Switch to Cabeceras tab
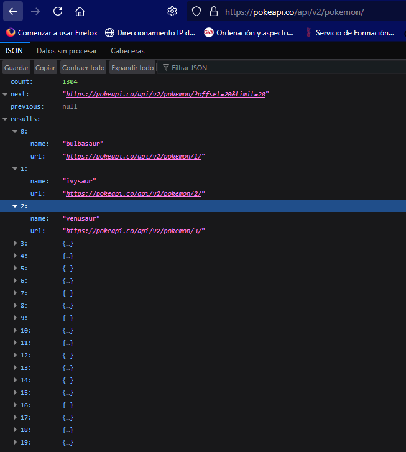The height and width of the screenshot is (452, 406). [127, 51]
